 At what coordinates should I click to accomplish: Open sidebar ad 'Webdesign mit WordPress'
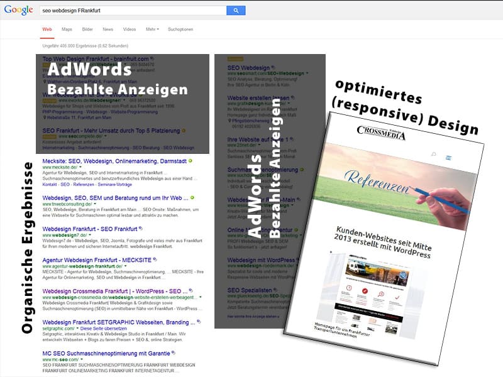(261, 260)
